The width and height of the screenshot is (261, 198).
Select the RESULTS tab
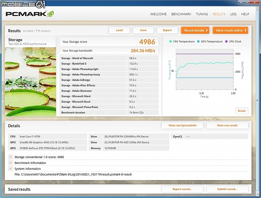click(x=219, y=14)
